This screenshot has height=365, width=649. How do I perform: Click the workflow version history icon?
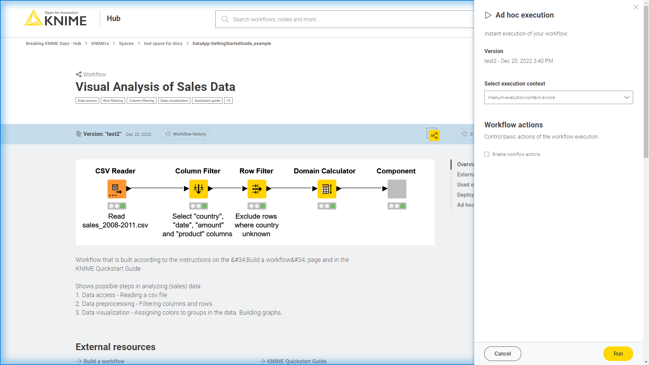pos(168,134)
